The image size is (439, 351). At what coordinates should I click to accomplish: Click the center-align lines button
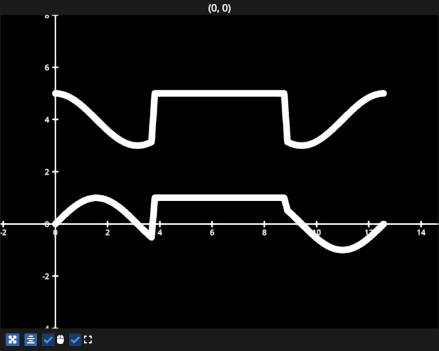[x=31, y=340]
